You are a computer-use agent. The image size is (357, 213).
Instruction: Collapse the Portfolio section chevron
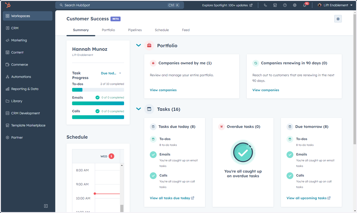tap(138, 45)
